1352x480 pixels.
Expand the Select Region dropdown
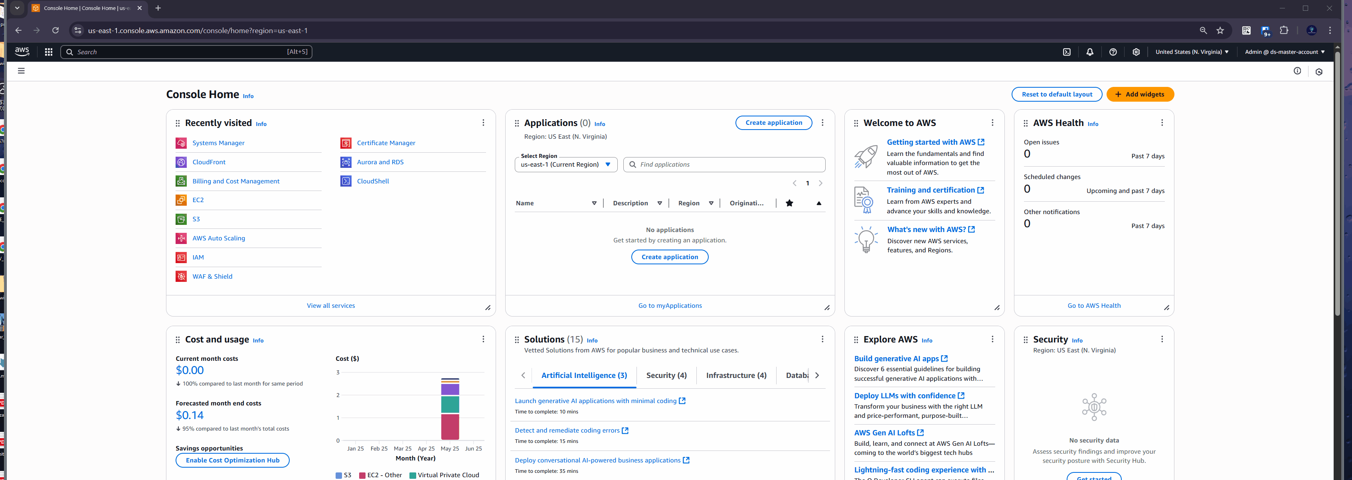pyautogui.click(x=566, y=165)
